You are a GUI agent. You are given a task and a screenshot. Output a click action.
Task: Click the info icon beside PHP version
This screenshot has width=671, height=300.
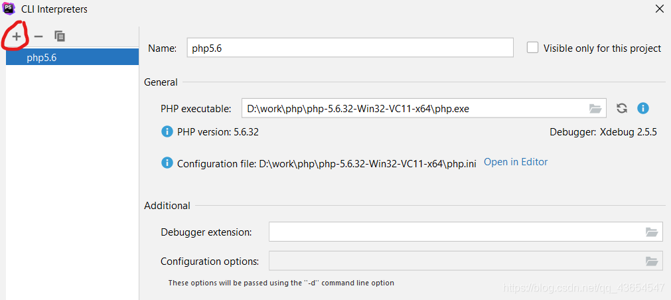point(167,131)
